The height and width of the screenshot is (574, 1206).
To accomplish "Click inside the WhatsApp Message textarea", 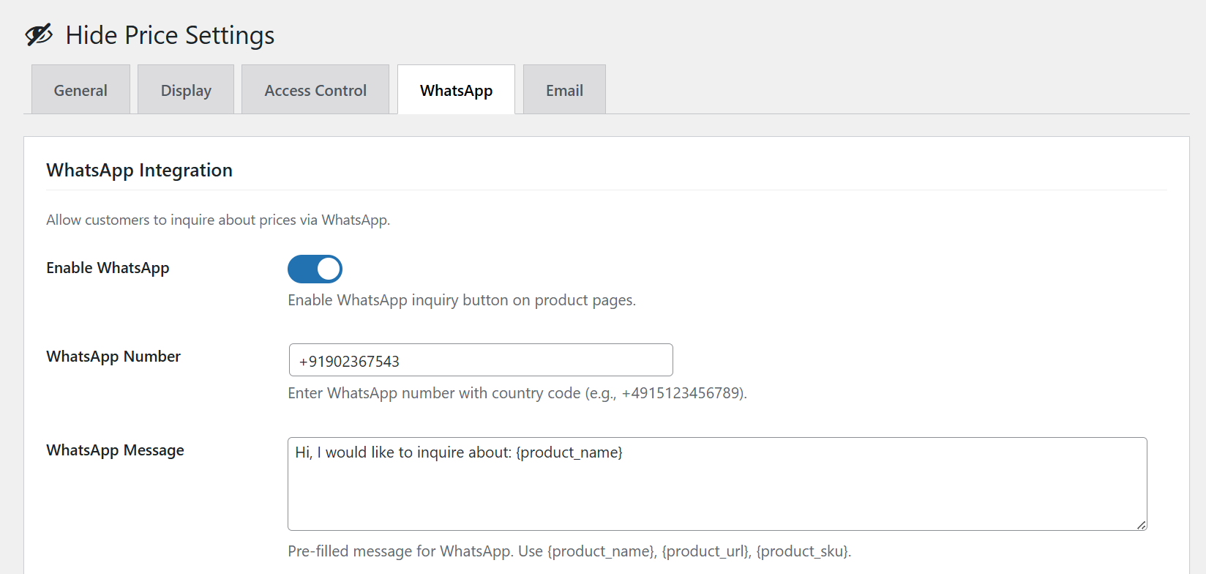I will click(x=717, y=484).
